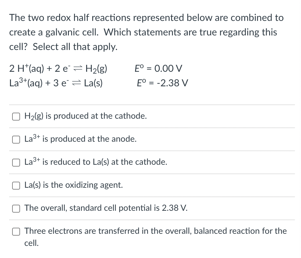Select the 'La3+ is produced at the anode' checkbox

(16, 140)
